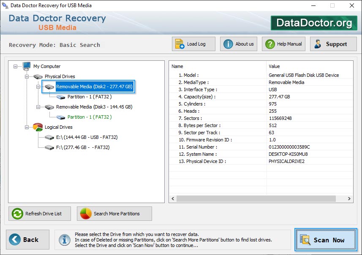Image resolution: width=362 pixels, height=255 pixels.
Task: Click Search More Partitions button
Action: pyautogui.click(x=114, y=214)
